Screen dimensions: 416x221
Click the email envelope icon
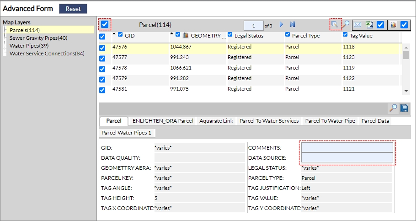pyautogui.click(x=357, y=25)
